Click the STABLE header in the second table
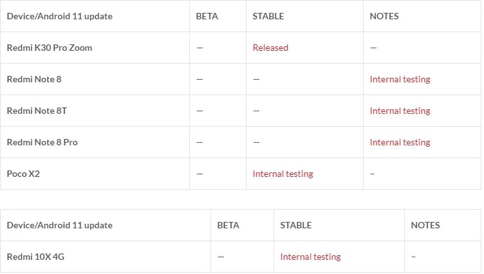484x274 pixels. (x=295, y=225)
